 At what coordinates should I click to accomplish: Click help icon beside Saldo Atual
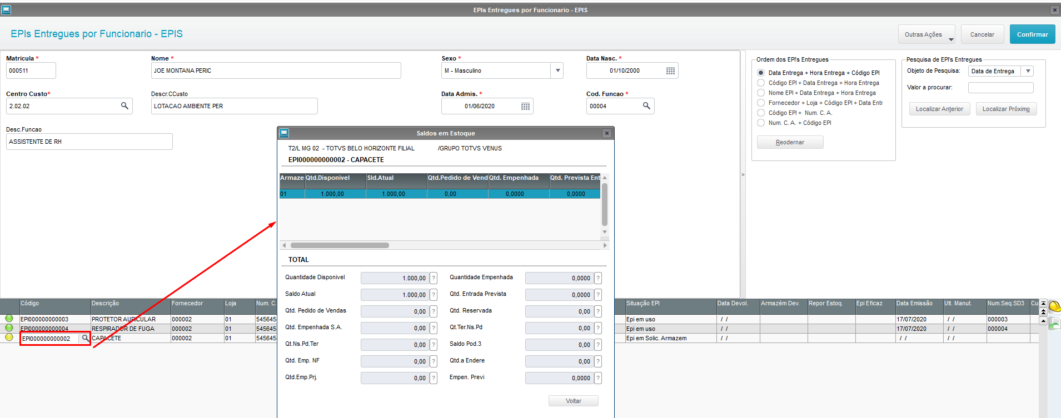pyautogui.click(x=434, y=295)
